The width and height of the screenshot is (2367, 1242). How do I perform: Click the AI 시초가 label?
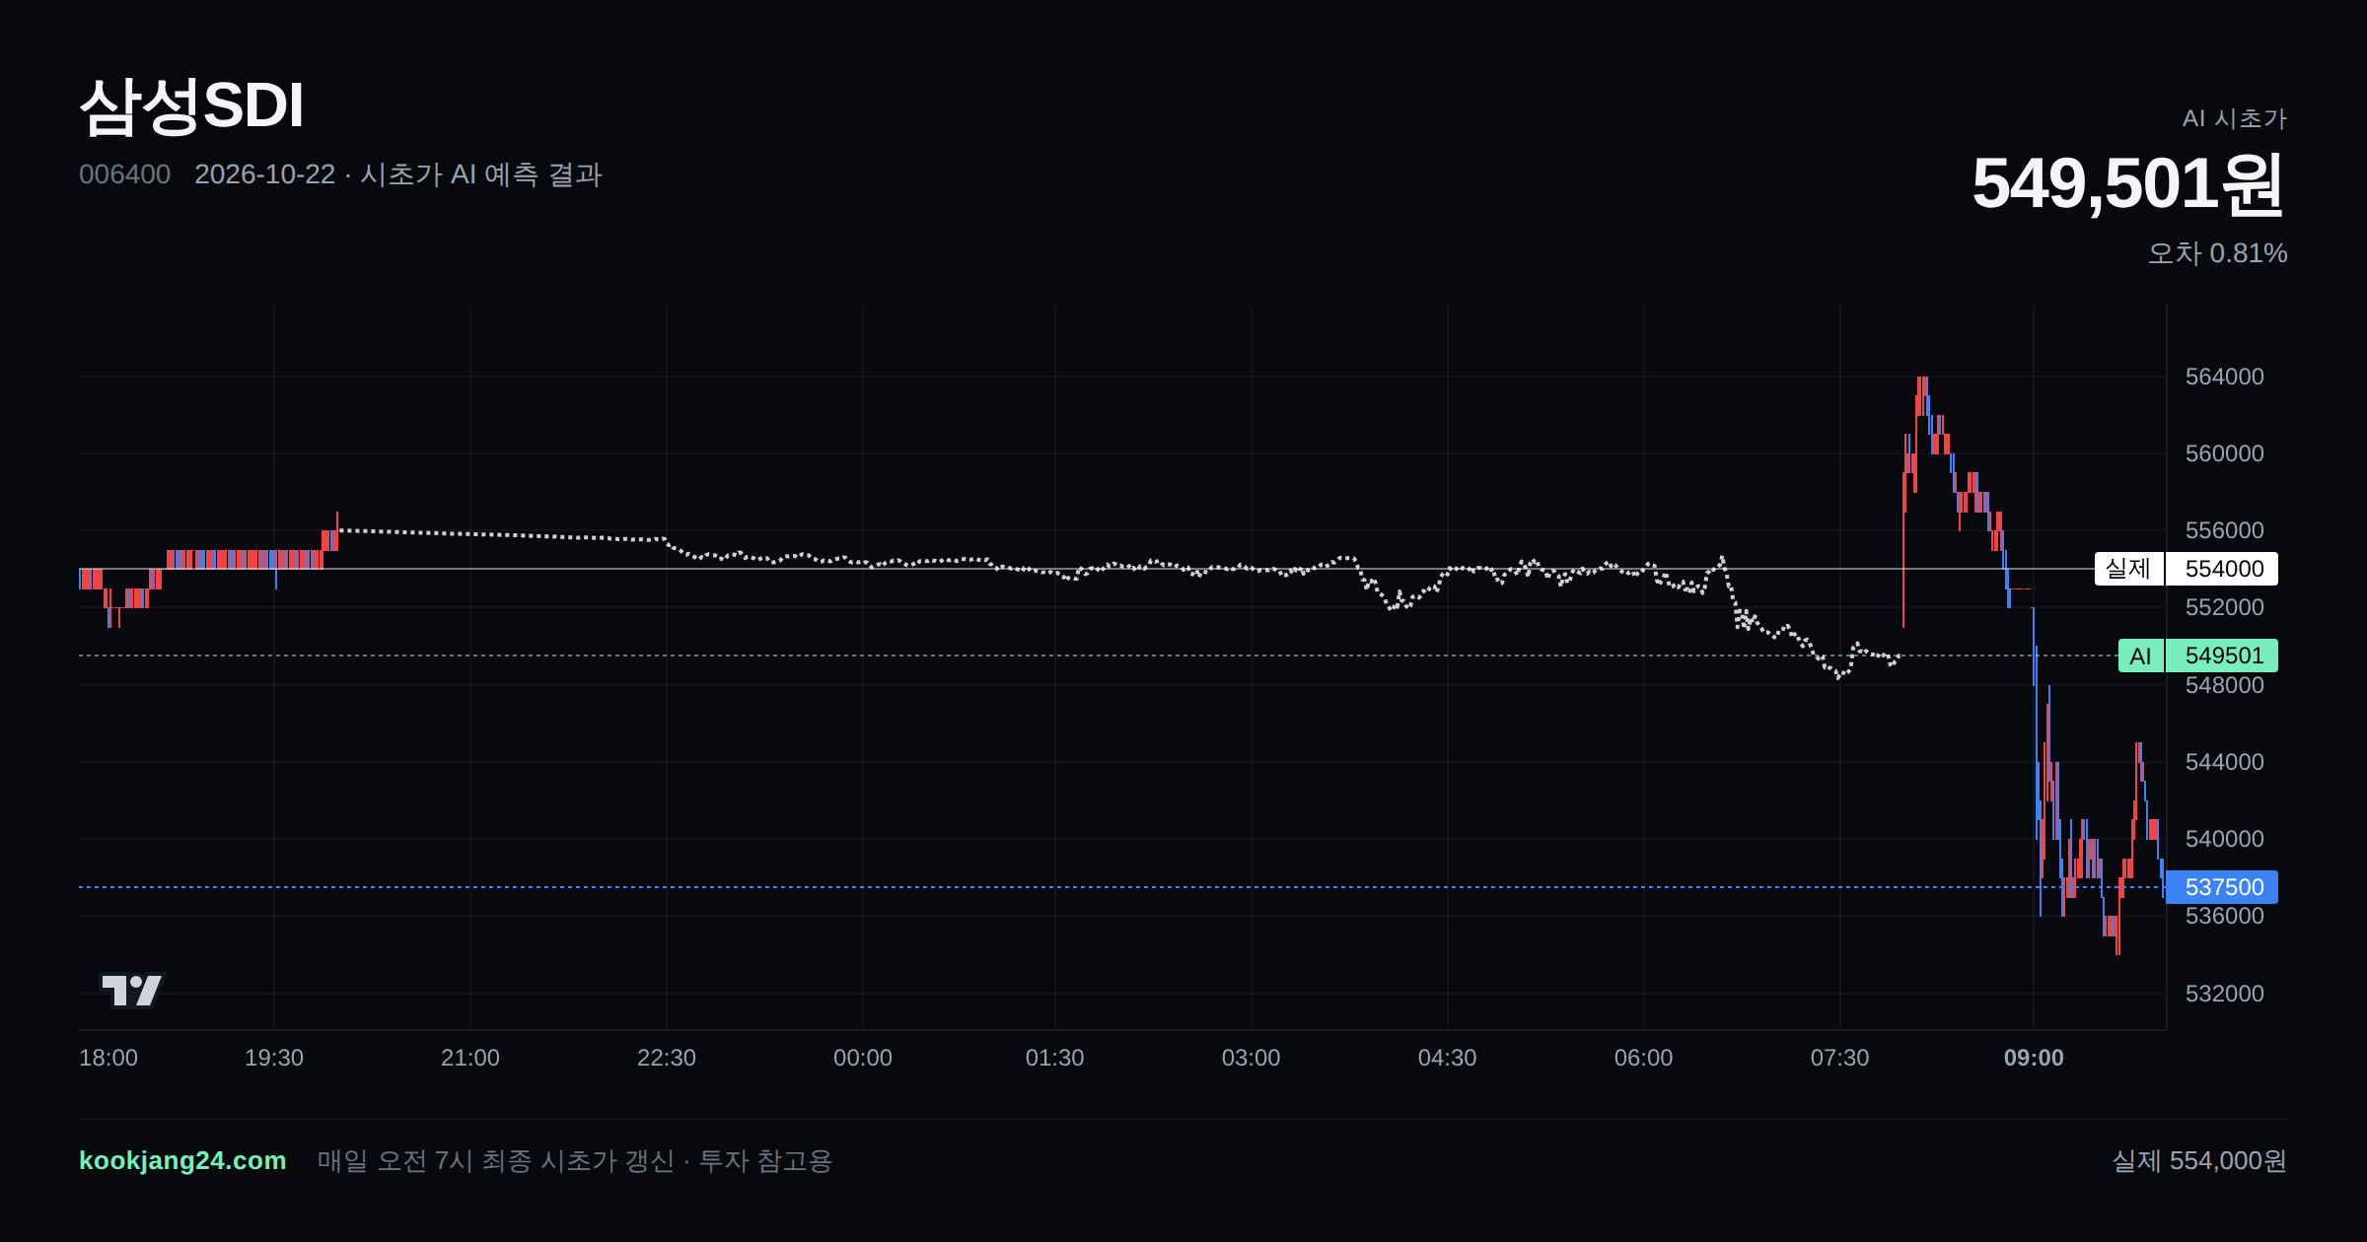(x=2234, y=118)
